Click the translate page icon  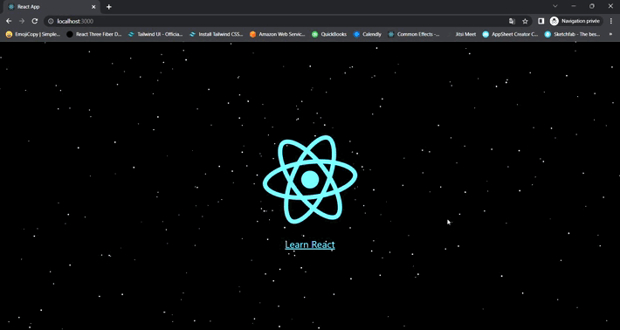point(512,21)
